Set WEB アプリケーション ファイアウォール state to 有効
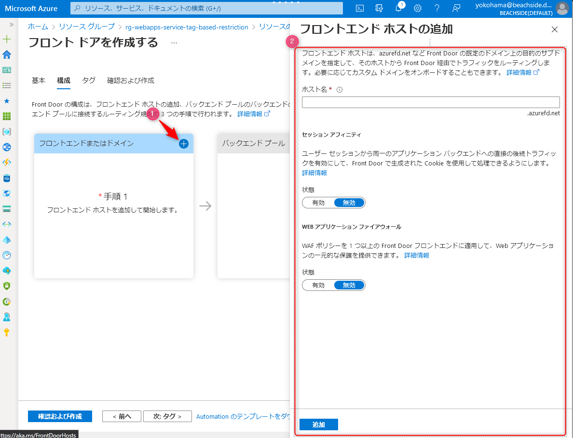The image size is (573, 438). tap(318, 285)
